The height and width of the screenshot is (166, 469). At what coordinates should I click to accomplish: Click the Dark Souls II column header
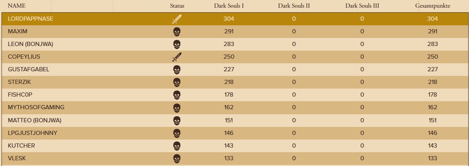[294, 6]
